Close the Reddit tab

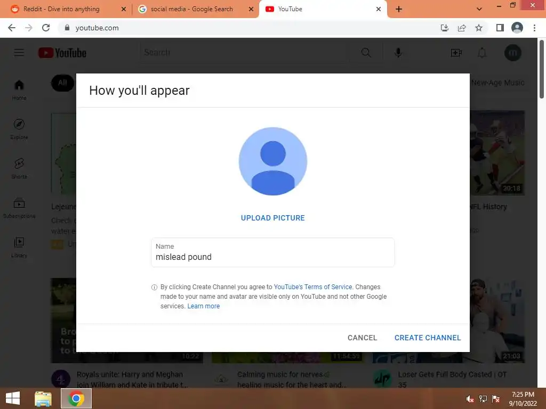pyautogui.click(x=124, y=9)
